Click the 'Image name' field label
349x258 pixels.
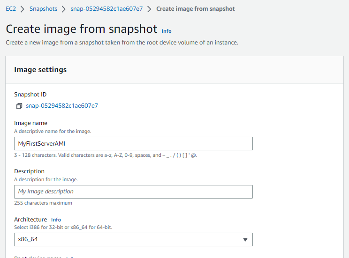click(x=30, y=123)
